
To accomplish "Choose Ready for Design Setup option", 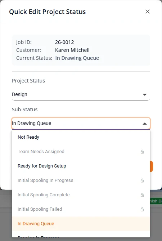I will click(81, 166).
